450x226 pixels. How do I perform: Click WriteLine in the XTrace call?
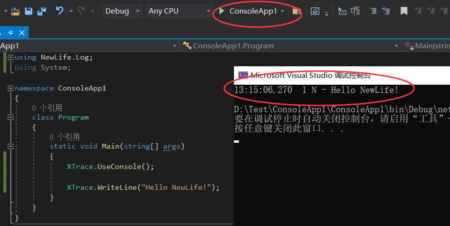(117, 187)
